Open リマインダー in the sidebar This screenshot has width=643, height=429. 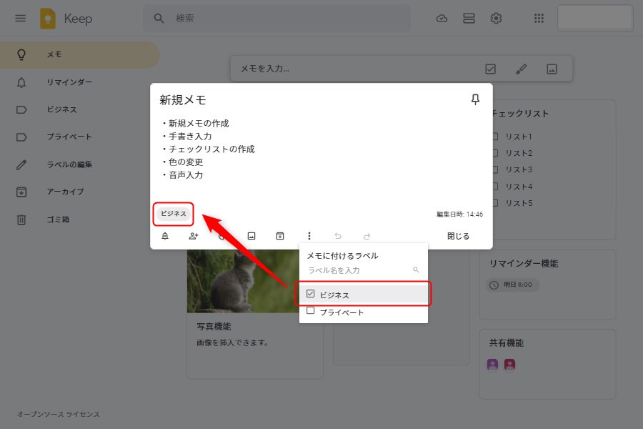point(69,82)
